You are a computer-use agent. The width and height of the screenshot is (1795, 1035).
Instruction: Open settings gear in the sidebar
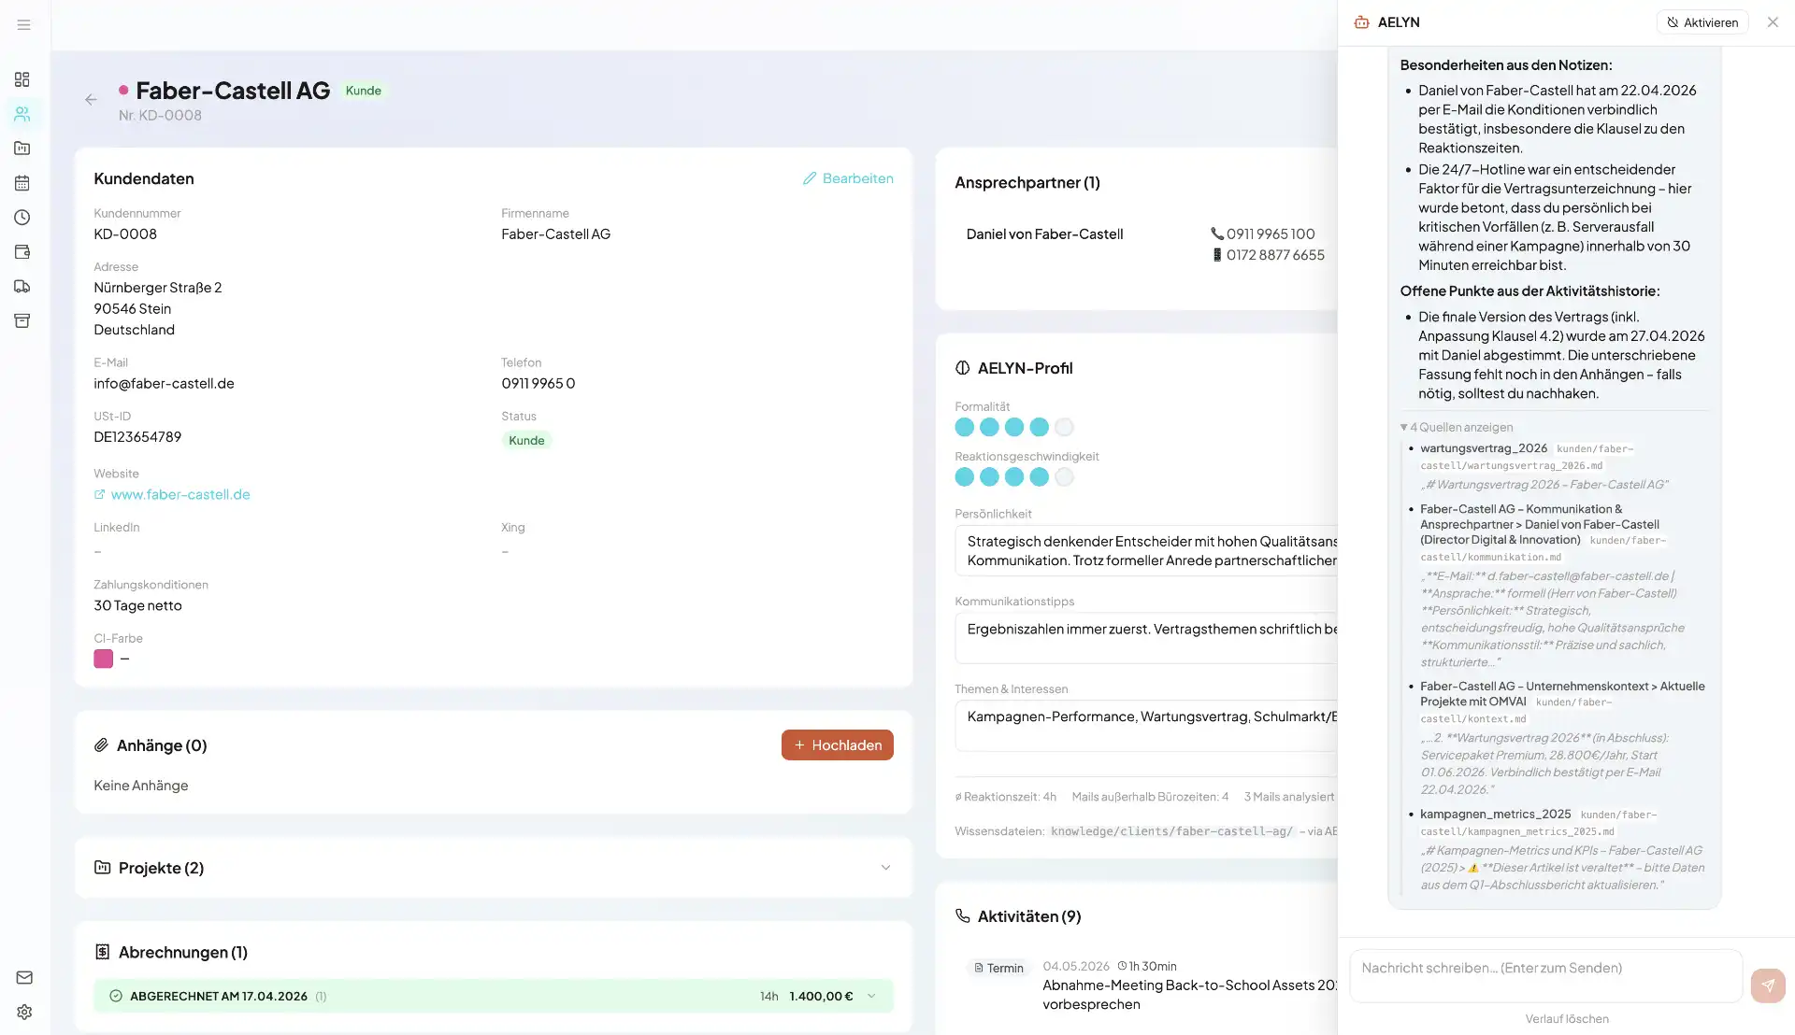(x=24, y=1012)
